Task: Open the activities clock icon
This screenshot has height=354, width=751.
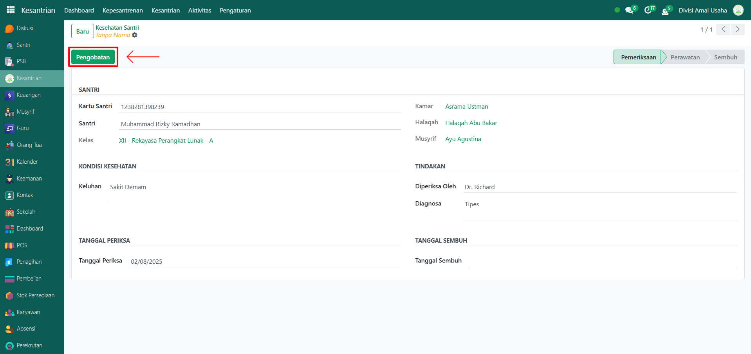Action: coord(648,10)
